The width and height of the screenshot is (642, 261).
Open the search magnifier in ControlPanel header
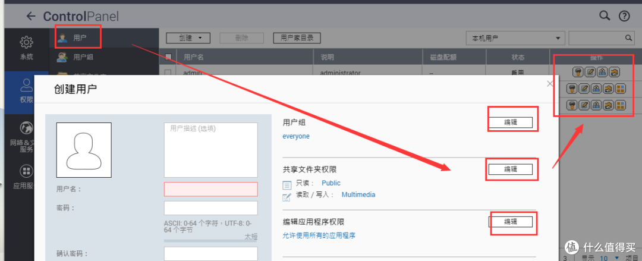605,16
